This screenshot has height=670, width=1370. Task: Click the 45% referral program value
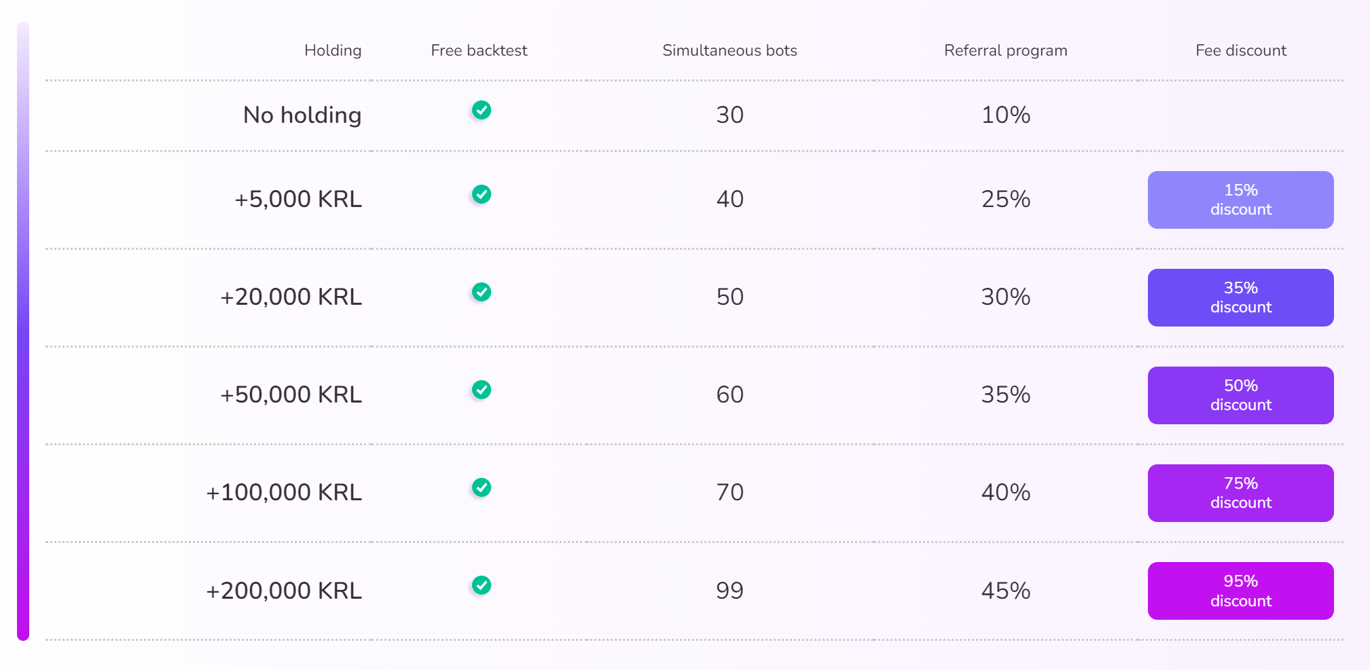point(1005,591)
